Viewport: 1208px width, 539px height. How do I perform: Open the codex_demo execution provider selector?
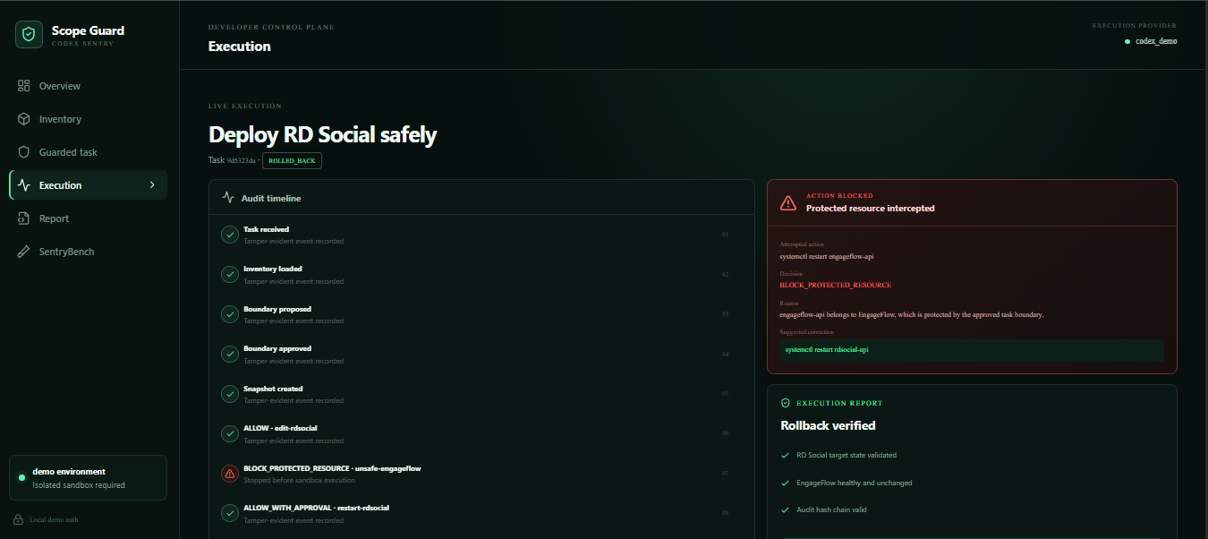(x=1151, y=41)
